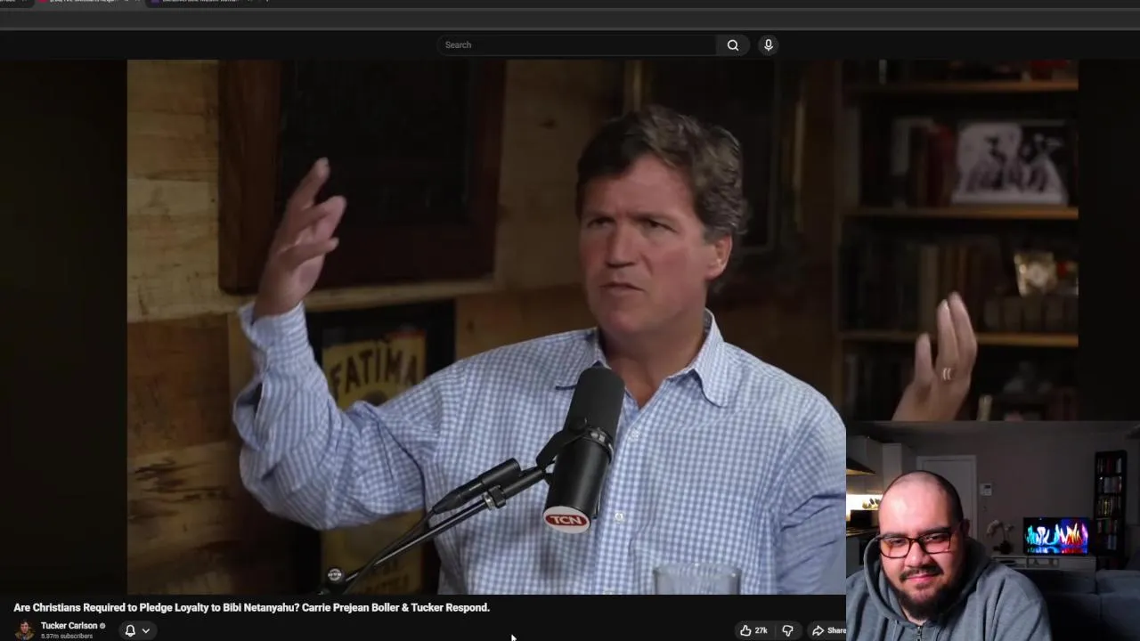Click the magnifying glass search button
Viewport: 1140px width, 641px height.
point(733,45)
